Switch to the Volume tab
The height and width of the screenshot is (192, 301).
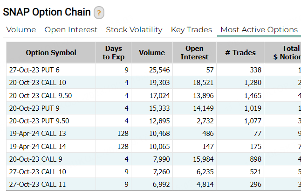[21, 30]
